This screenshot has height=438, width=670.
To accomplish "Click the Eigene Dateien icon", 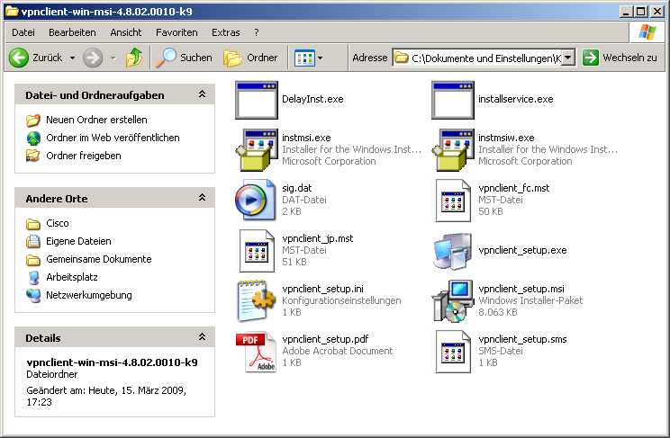I will tap(33, 242).
